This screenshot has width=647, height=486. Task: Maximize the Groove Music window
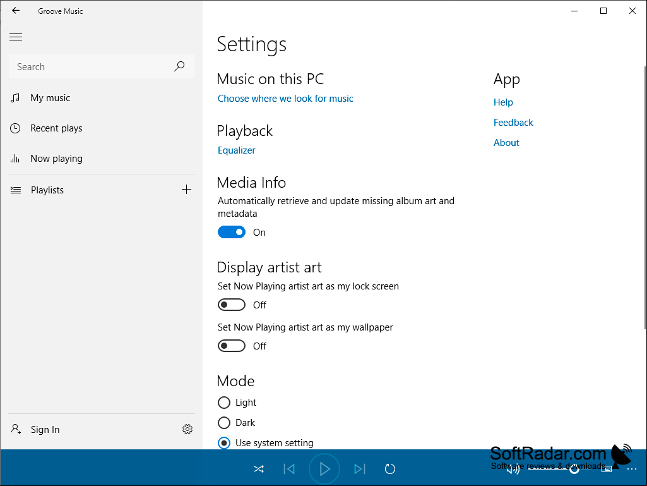click(x=603, y=11)
